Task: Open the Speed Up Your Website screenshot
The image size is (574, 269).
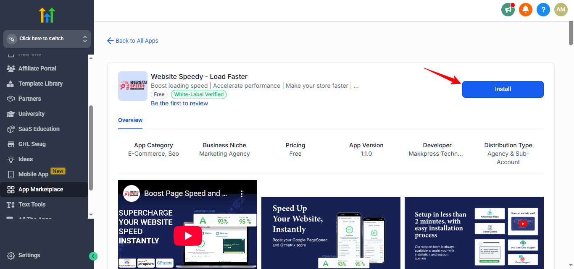Action: coord(331,233)
